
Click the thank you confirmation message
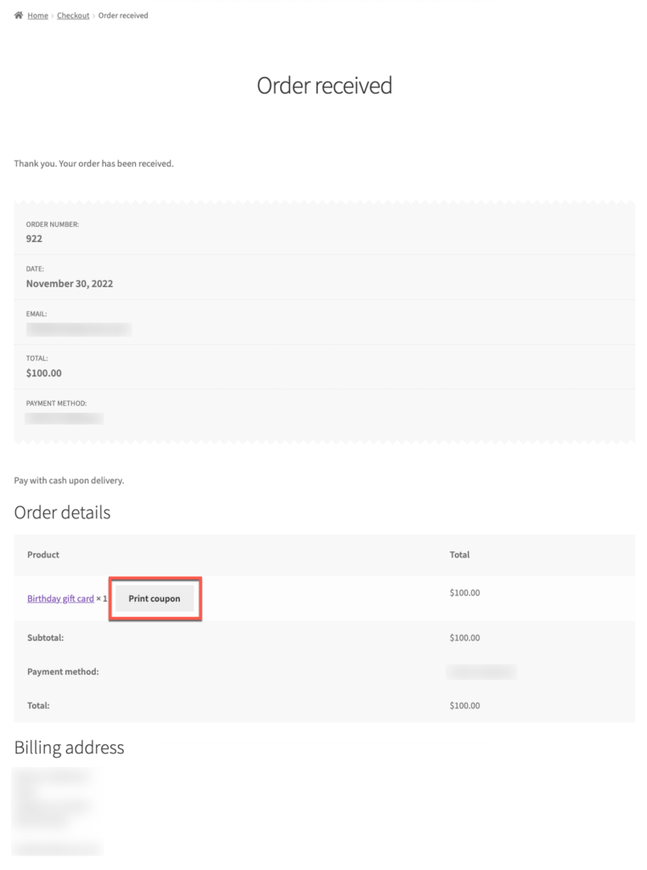tap(93, 164)
